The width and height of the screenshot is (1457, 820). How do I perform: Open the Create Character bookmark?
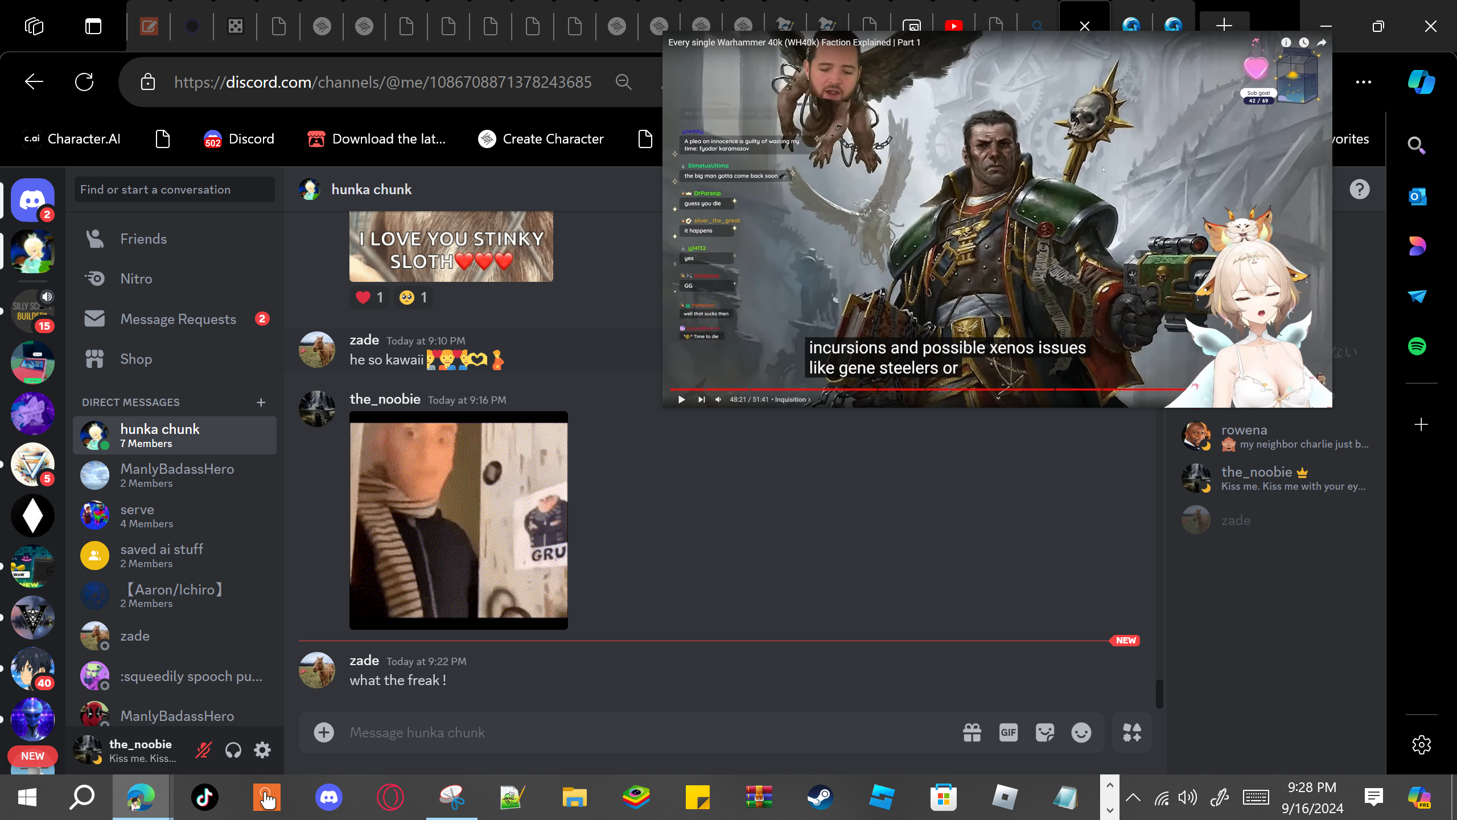[541, 139]
